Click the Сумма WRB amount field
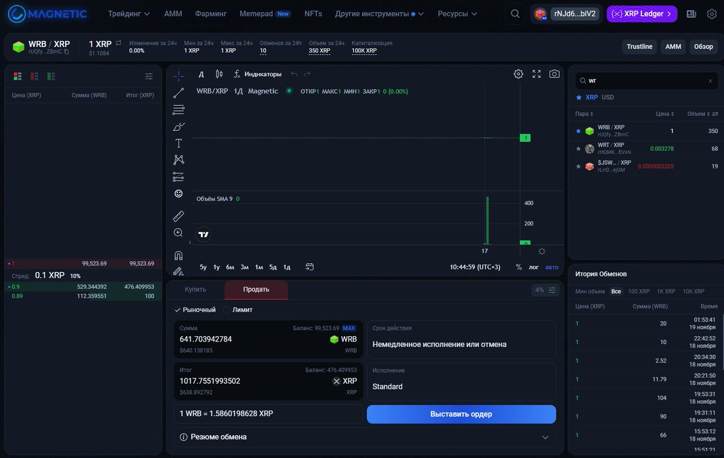Screen dimensions: 724x458 point(268,339)
